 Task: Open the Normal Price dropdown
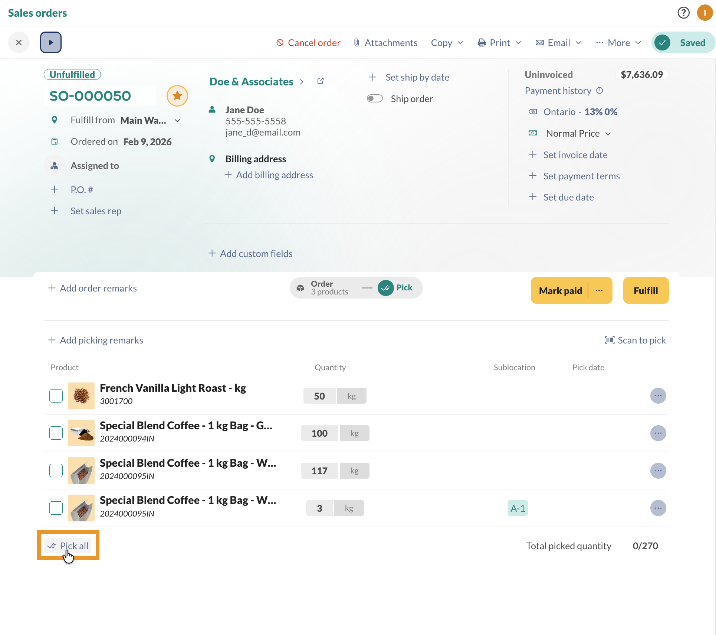pos(608,133)
